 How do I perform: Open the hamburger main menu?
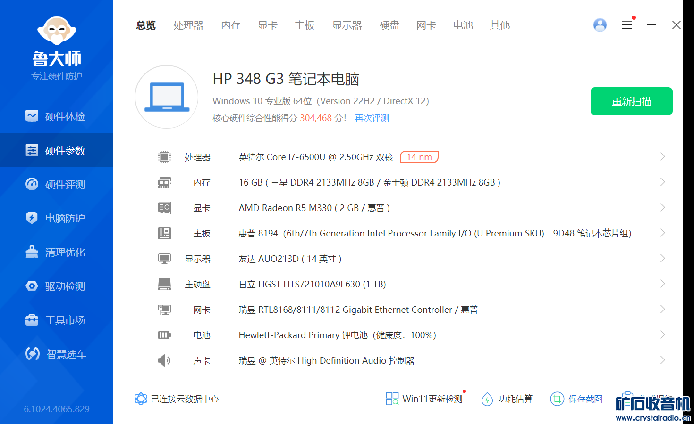point(627,25)
